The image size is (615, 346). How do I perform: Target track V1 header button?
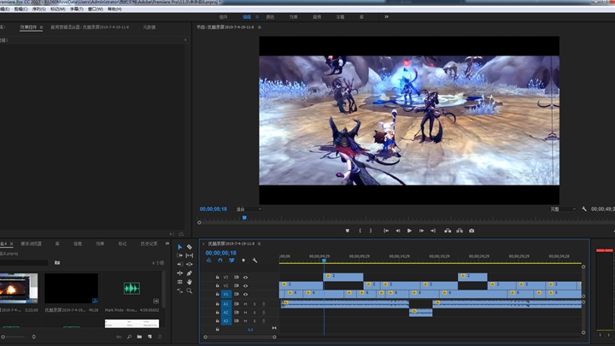click(x=225, y=294)
